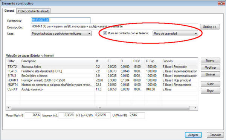226x140 pixels.
Task: Click the Eliminar button
Action: click(x=211, y=74)
